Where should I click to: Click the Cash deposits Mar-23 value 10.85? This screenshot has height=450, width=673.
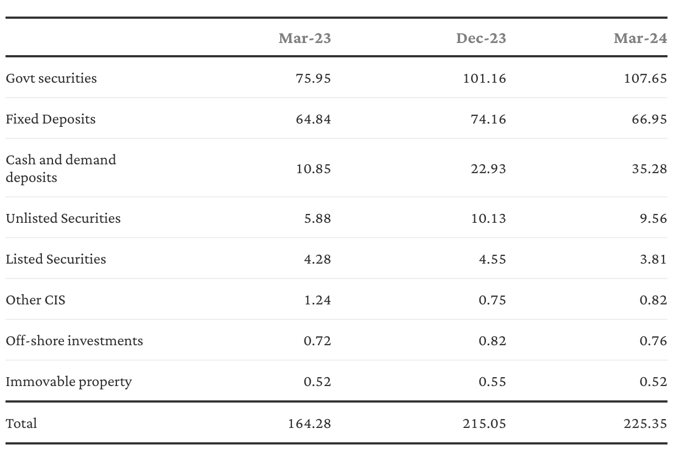coord(313,168)
